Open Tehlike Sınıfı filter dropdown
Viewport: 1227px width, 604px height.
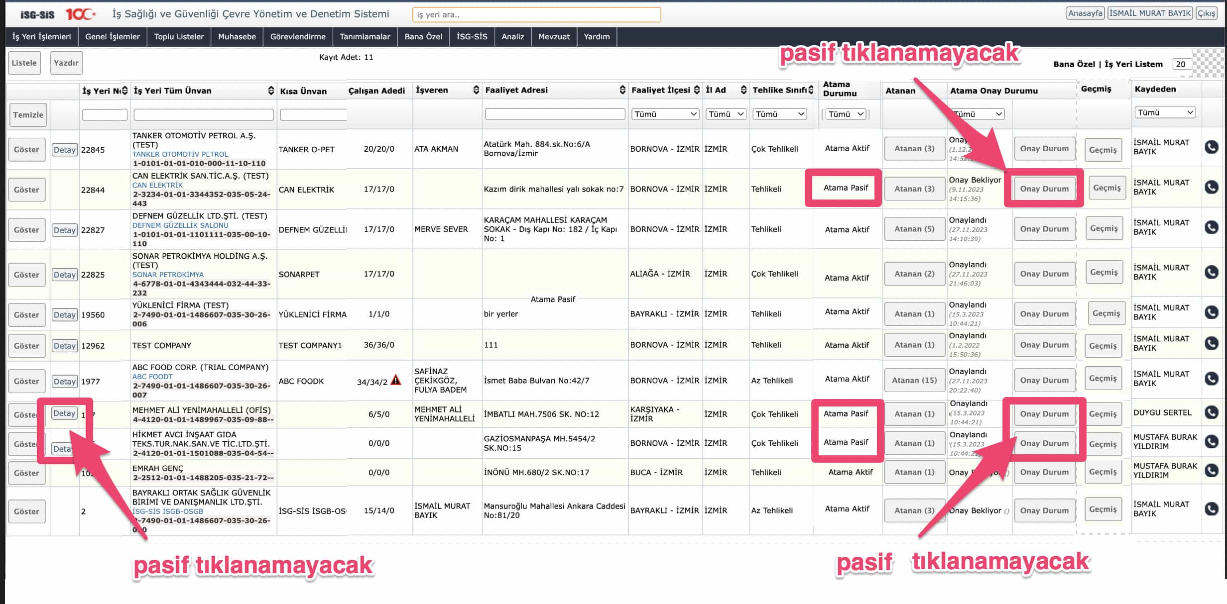779,114
